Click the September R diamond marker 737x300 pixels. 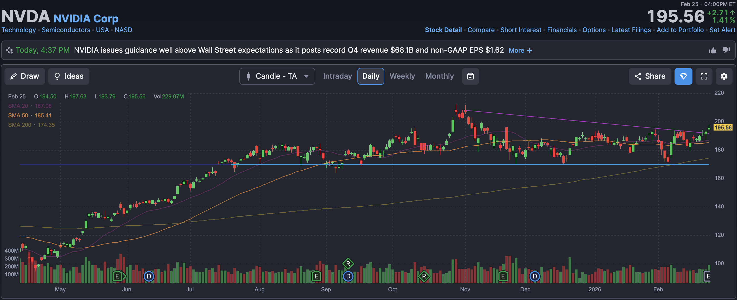point(348,263)
